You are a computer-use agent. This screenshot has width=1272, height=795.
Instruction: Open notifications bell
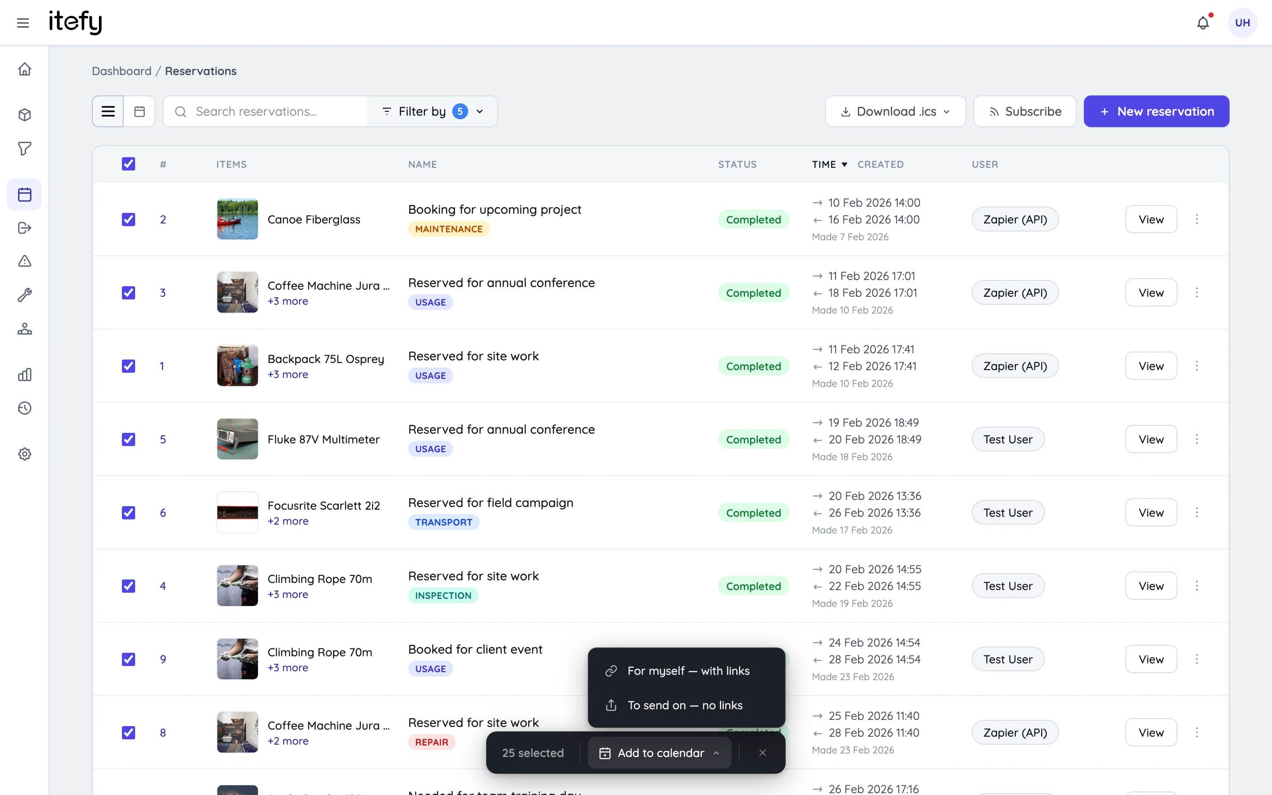(x=1203, y=23)
